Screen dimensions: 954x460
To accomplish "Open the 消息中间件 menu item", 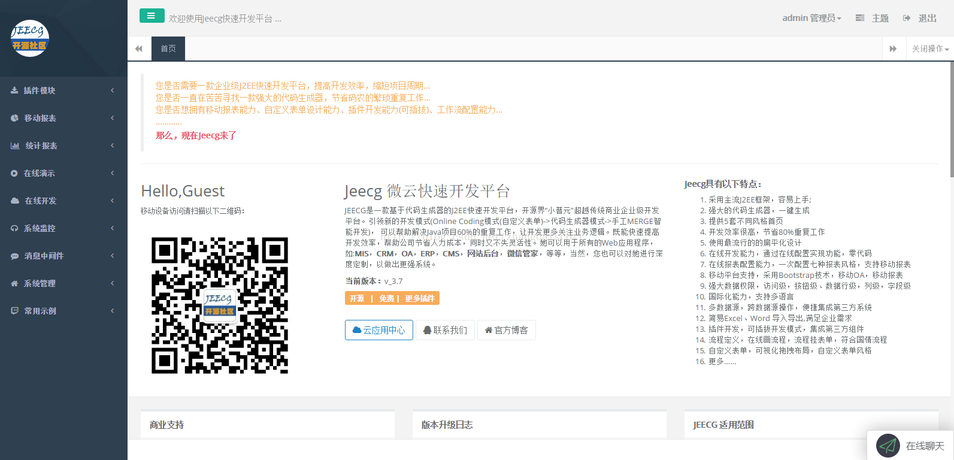I will [63, 256].
